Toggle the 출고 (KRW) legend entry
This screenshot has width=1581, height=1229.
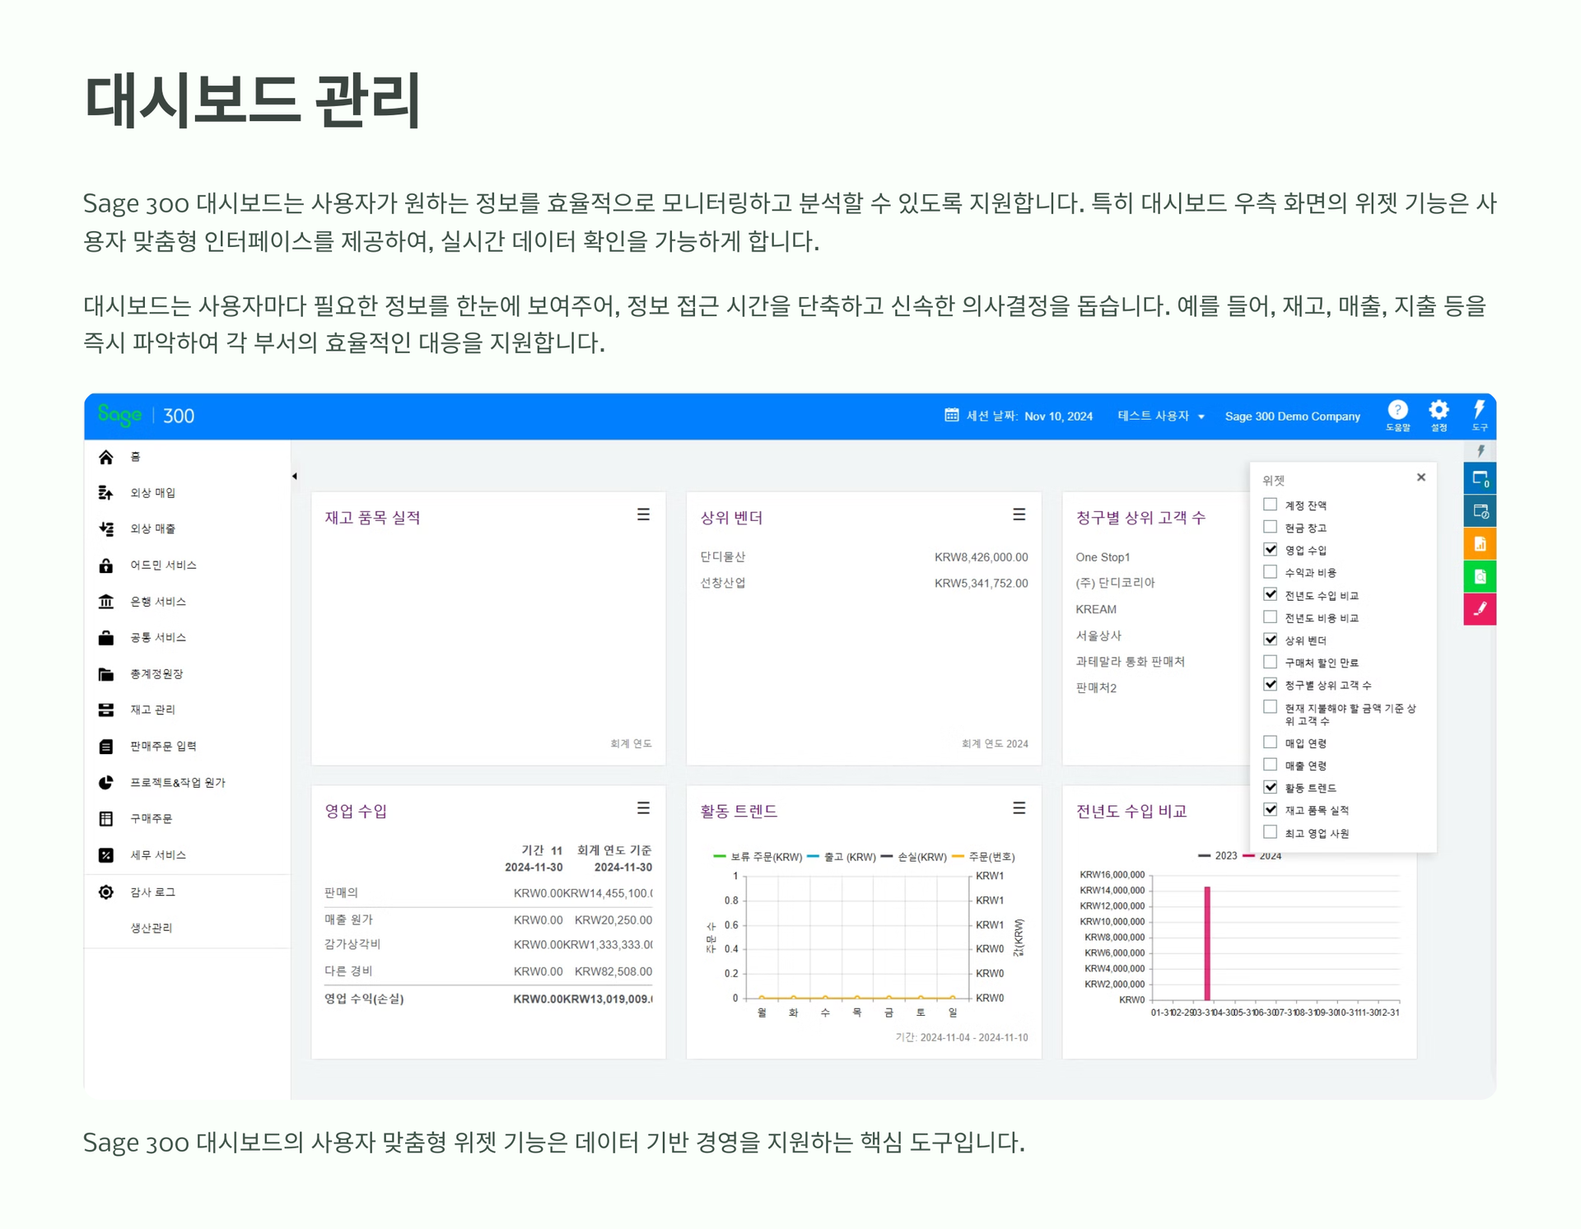click(x=841, y=857)
